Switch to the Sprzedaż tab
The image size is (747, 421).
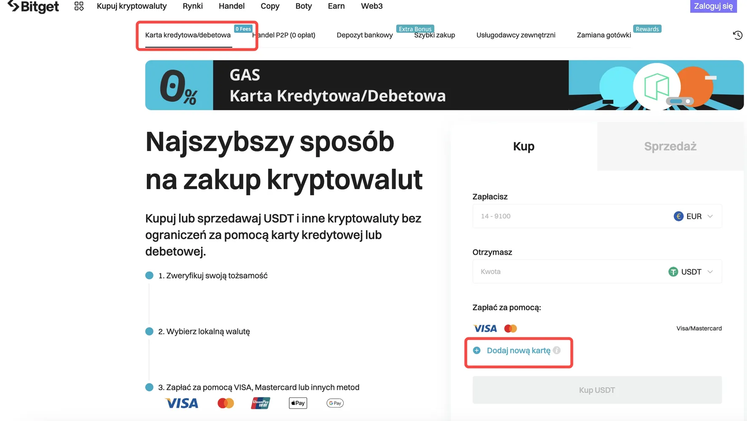[x=670, y=147]
